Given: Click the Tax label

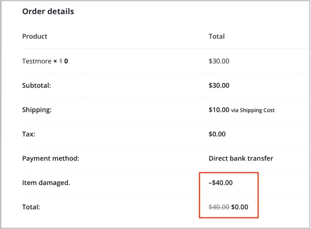Looking at the screenshot, I should tap(29, 134).
